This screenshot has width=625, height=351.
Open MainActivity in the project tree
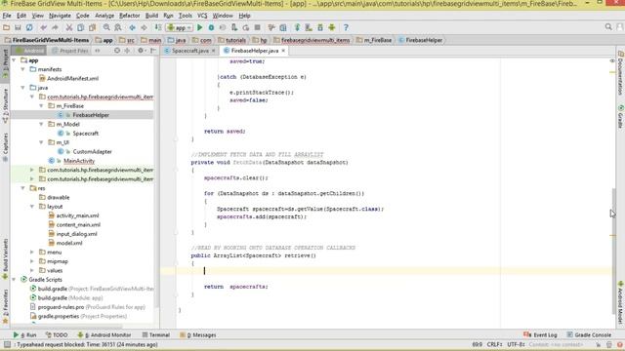79,161
